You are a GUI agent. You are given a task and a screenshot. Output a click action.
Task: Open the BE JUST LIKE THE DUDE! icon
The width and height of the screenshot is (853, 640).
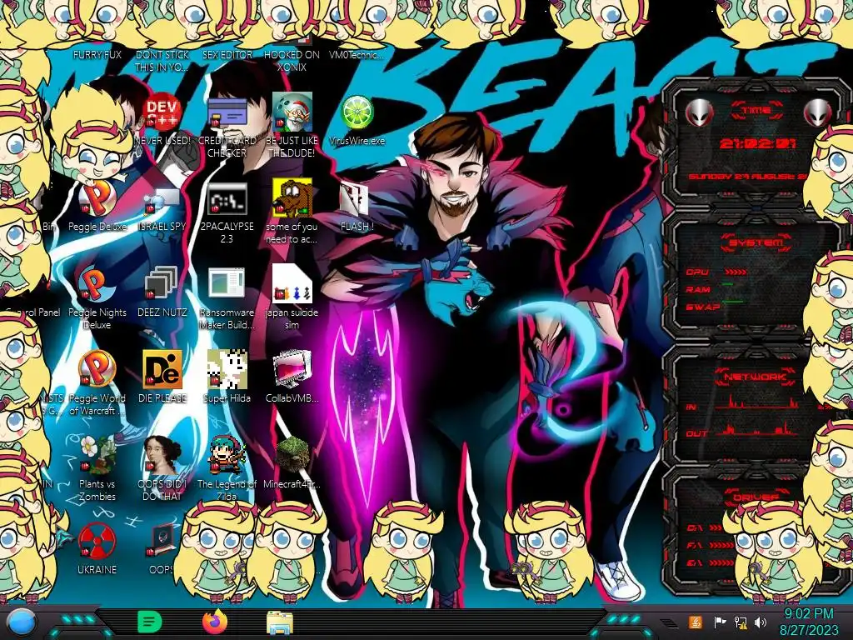[x=292, y=112]
